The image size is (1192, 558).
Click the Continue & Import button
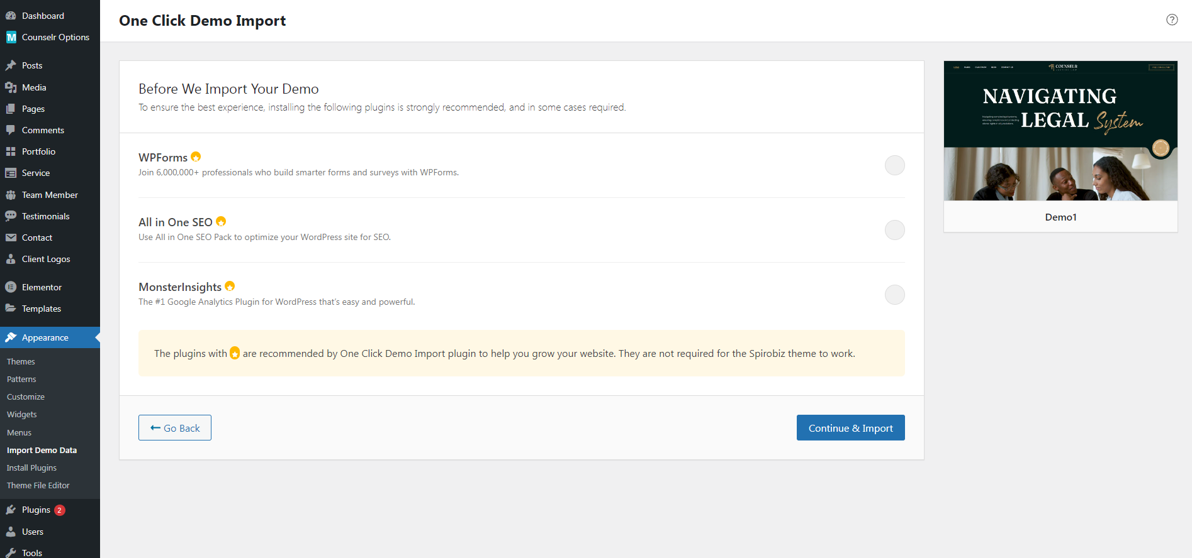click(850, 428)
